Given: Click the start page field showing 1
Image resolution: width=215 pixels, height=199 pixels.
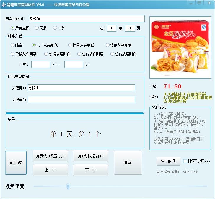Looking at the screenshot, I should (112, 28).
